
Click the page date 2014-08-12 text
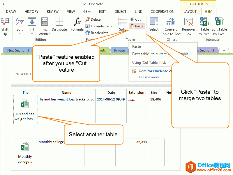tap(24, 74)
